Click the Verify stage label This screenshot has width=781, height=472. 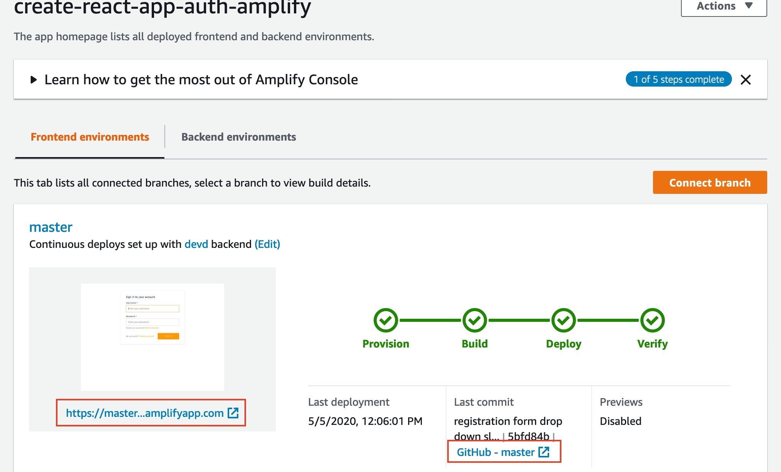652,344
